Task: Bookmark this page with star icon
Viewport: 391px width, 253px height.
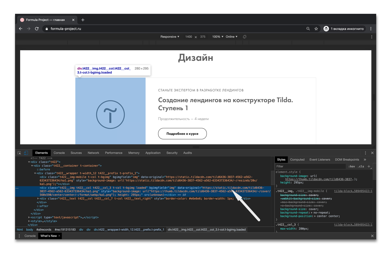Action: coord(316,29)
